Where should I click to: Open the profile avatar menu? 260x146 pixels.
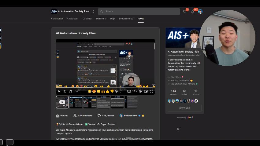tap(200, 11)
